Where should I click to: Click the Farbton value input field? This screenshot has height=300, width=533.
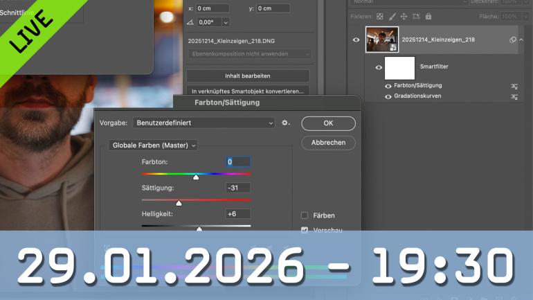point(238,162)
